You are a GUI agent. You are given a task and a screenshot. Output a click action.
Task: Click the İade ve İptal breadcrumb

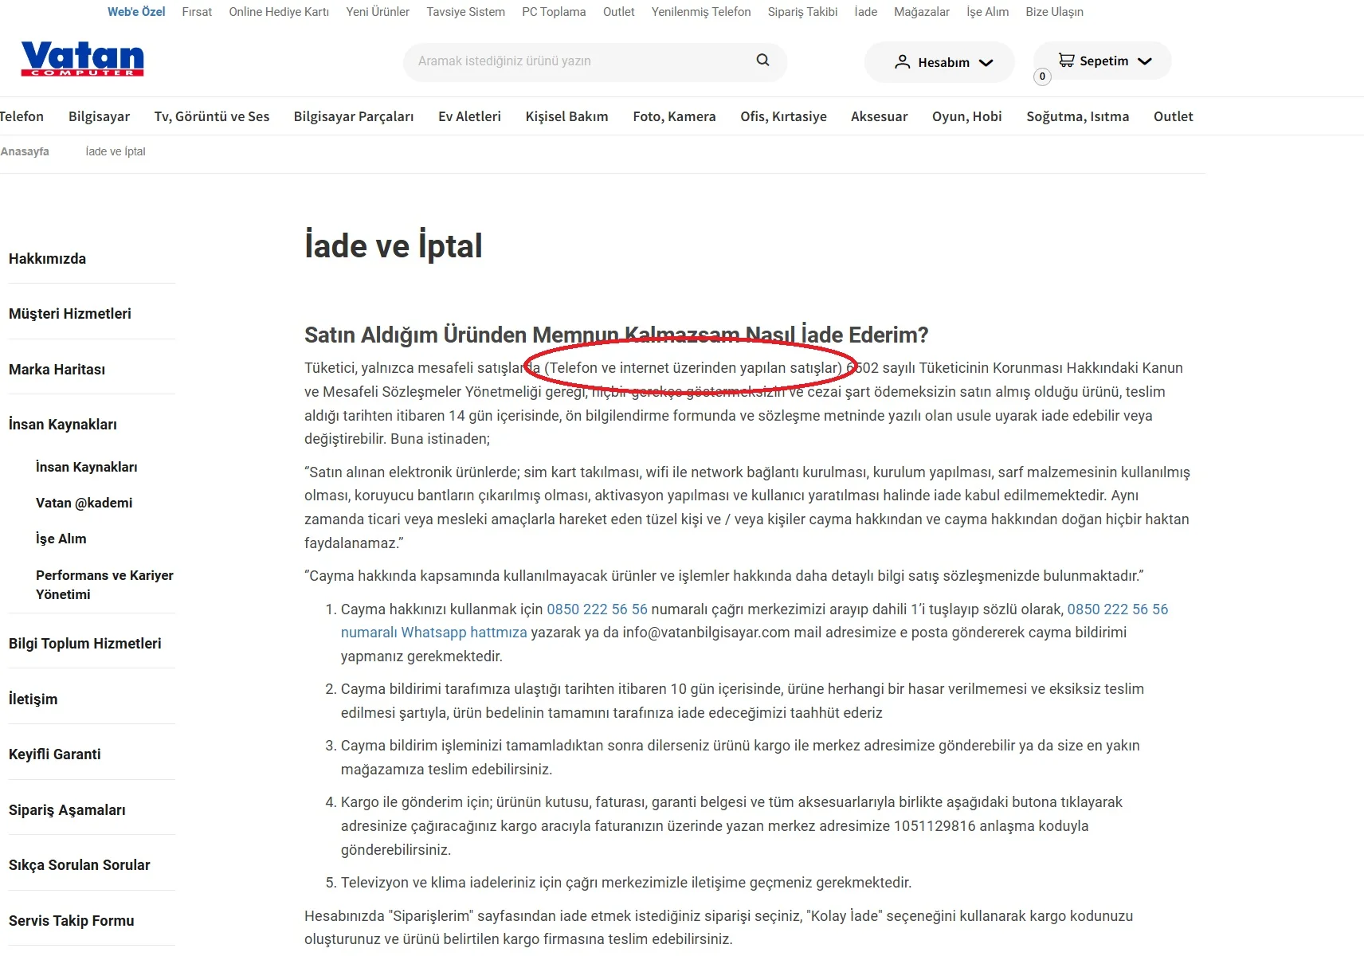(116, 151)
